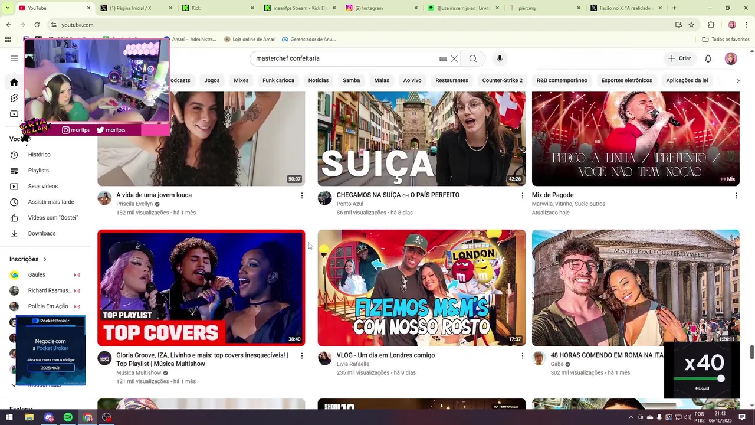Open YouTube notifications bell
This screenshot has height=425, width=755.
click(x=708, y=58)
